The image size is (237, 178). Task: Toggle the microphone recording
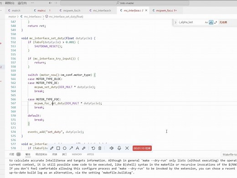(x=119, y=148)
